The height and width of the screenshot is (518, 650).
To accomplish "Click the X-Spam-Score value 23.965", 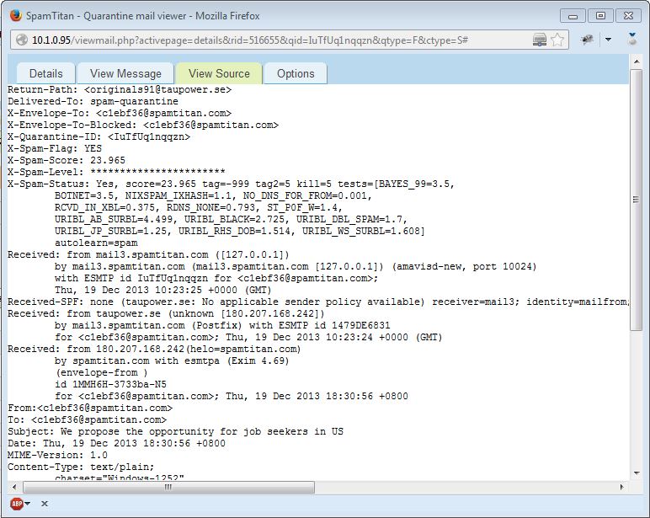I will [108, 160].
